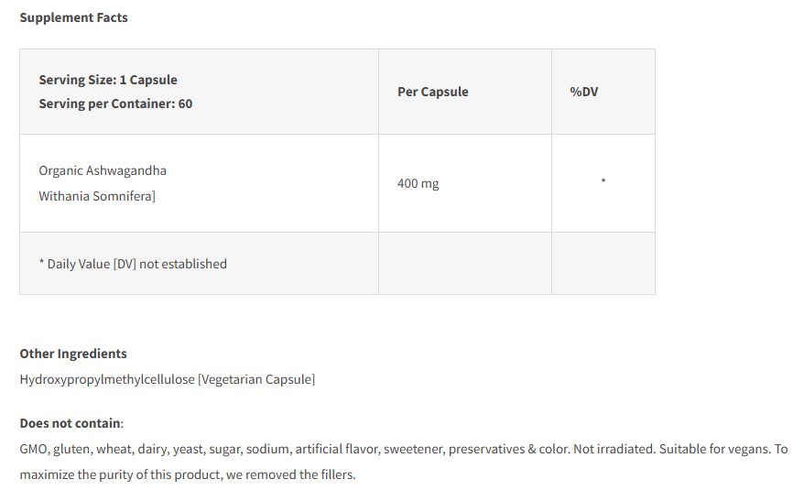Click the word GMO in the list
Image resolution: width=804 pixels, height=490 pixels.
34,449
